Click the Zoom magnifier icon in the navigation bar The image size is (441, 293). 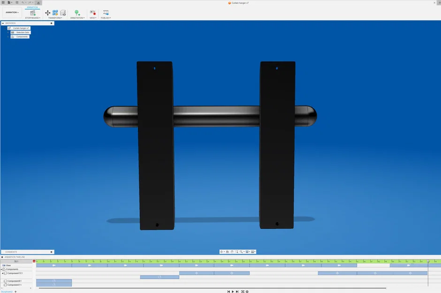point(242,252)
